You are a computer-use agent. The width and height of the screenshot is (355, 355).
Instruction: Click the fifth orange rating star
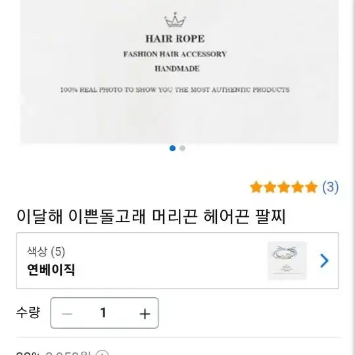tap(312, 187)
